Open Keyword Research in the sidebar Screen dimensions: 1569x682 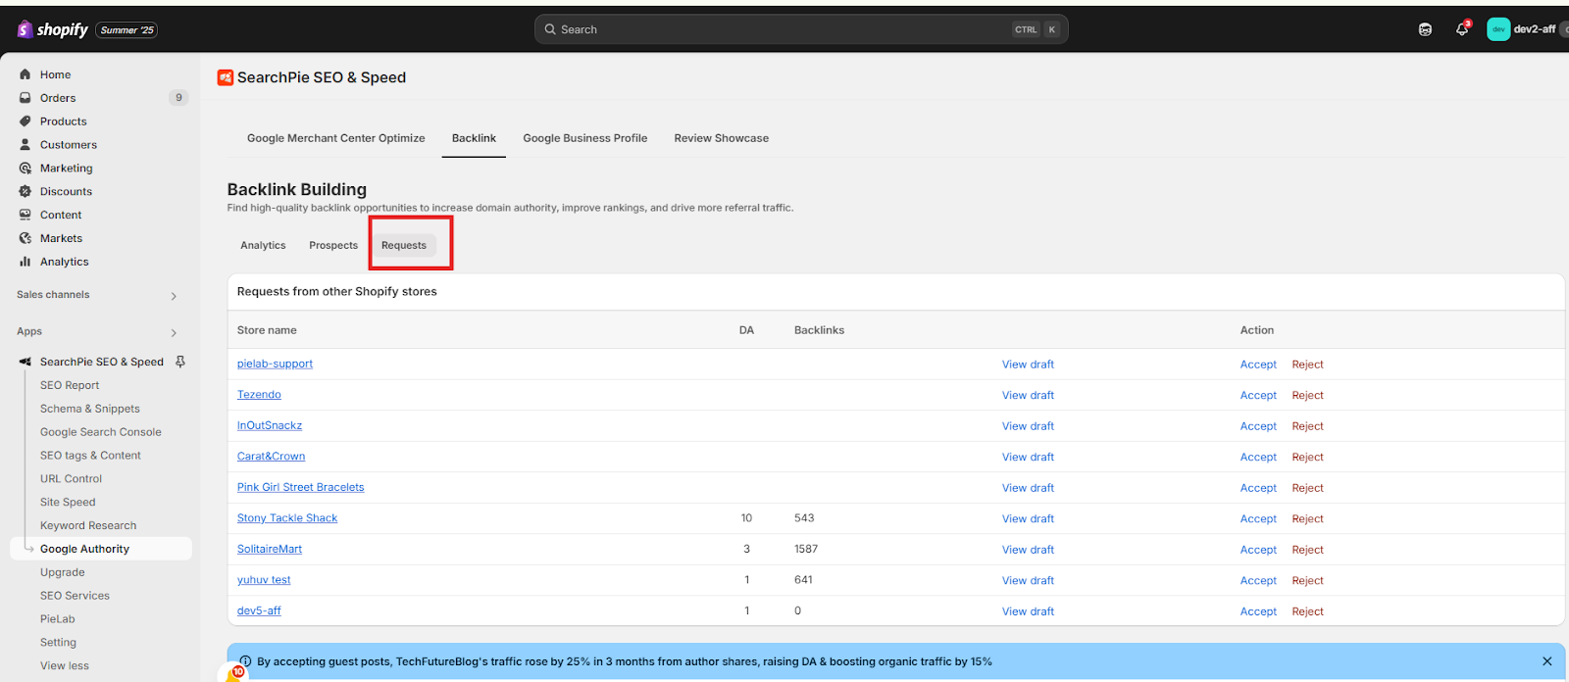[x=88, y=525]
